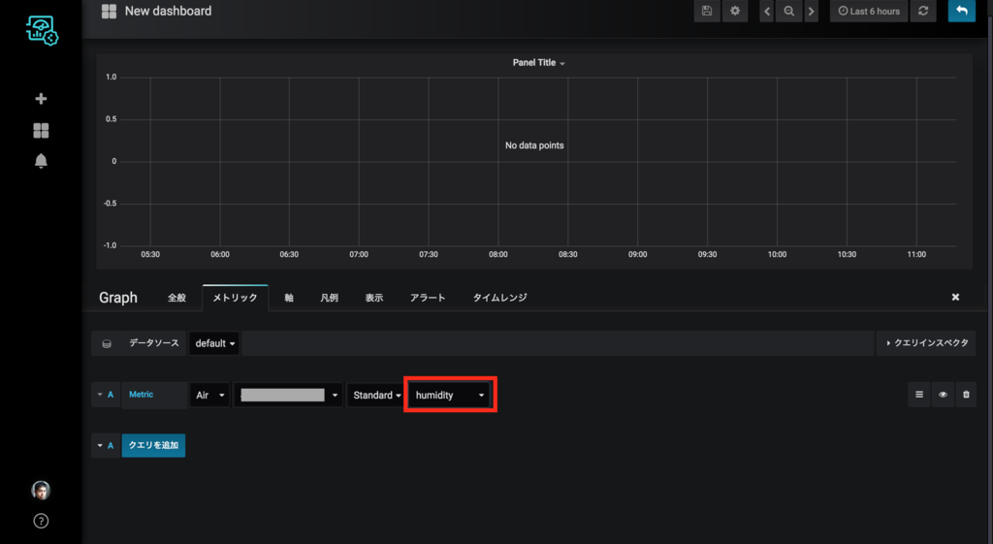Toggle query A visibility eye icon

943,395
